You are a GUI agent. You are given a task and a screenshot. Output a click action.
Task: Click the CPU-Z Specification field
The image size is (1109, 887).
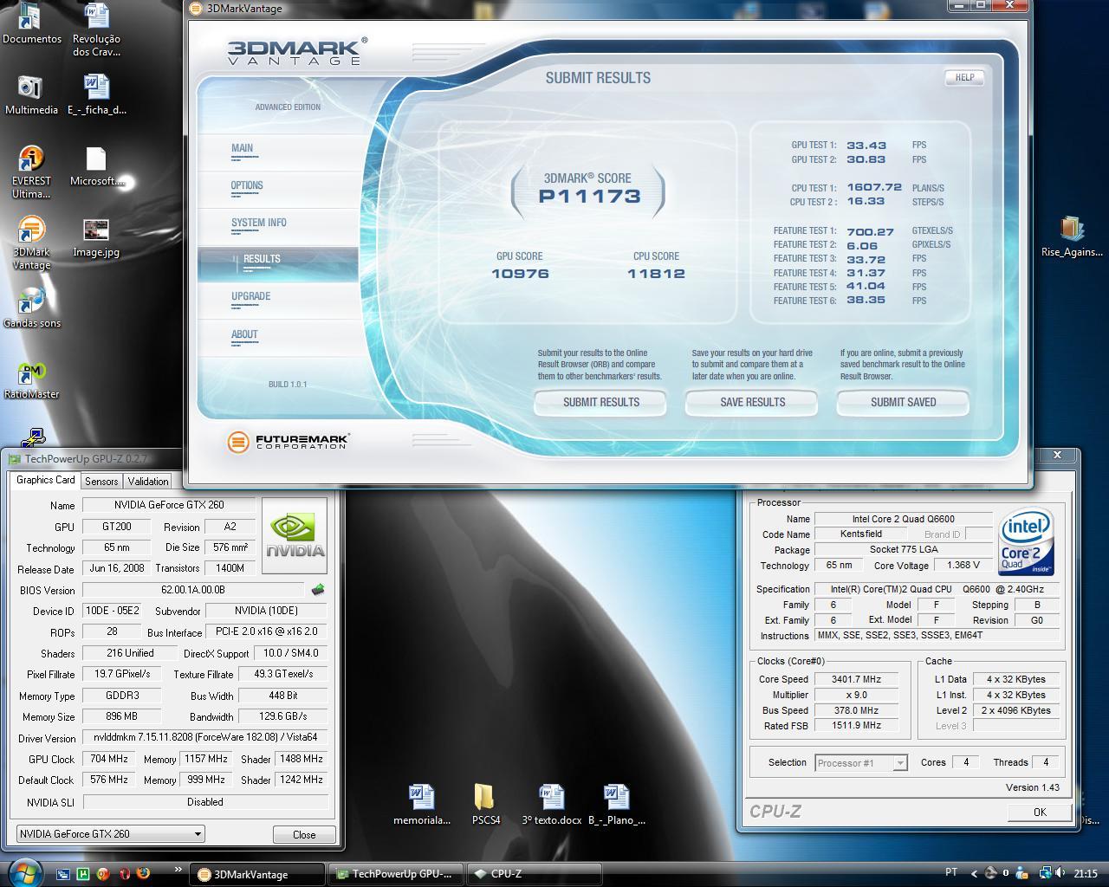(x=937, y=589)
